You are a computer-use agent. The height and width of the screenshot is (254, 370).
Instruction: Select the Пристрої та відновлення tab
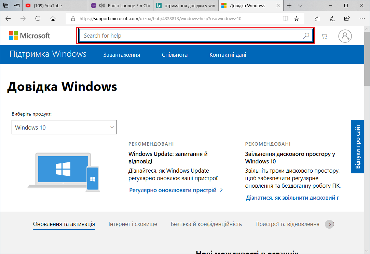tap(287, 224)
